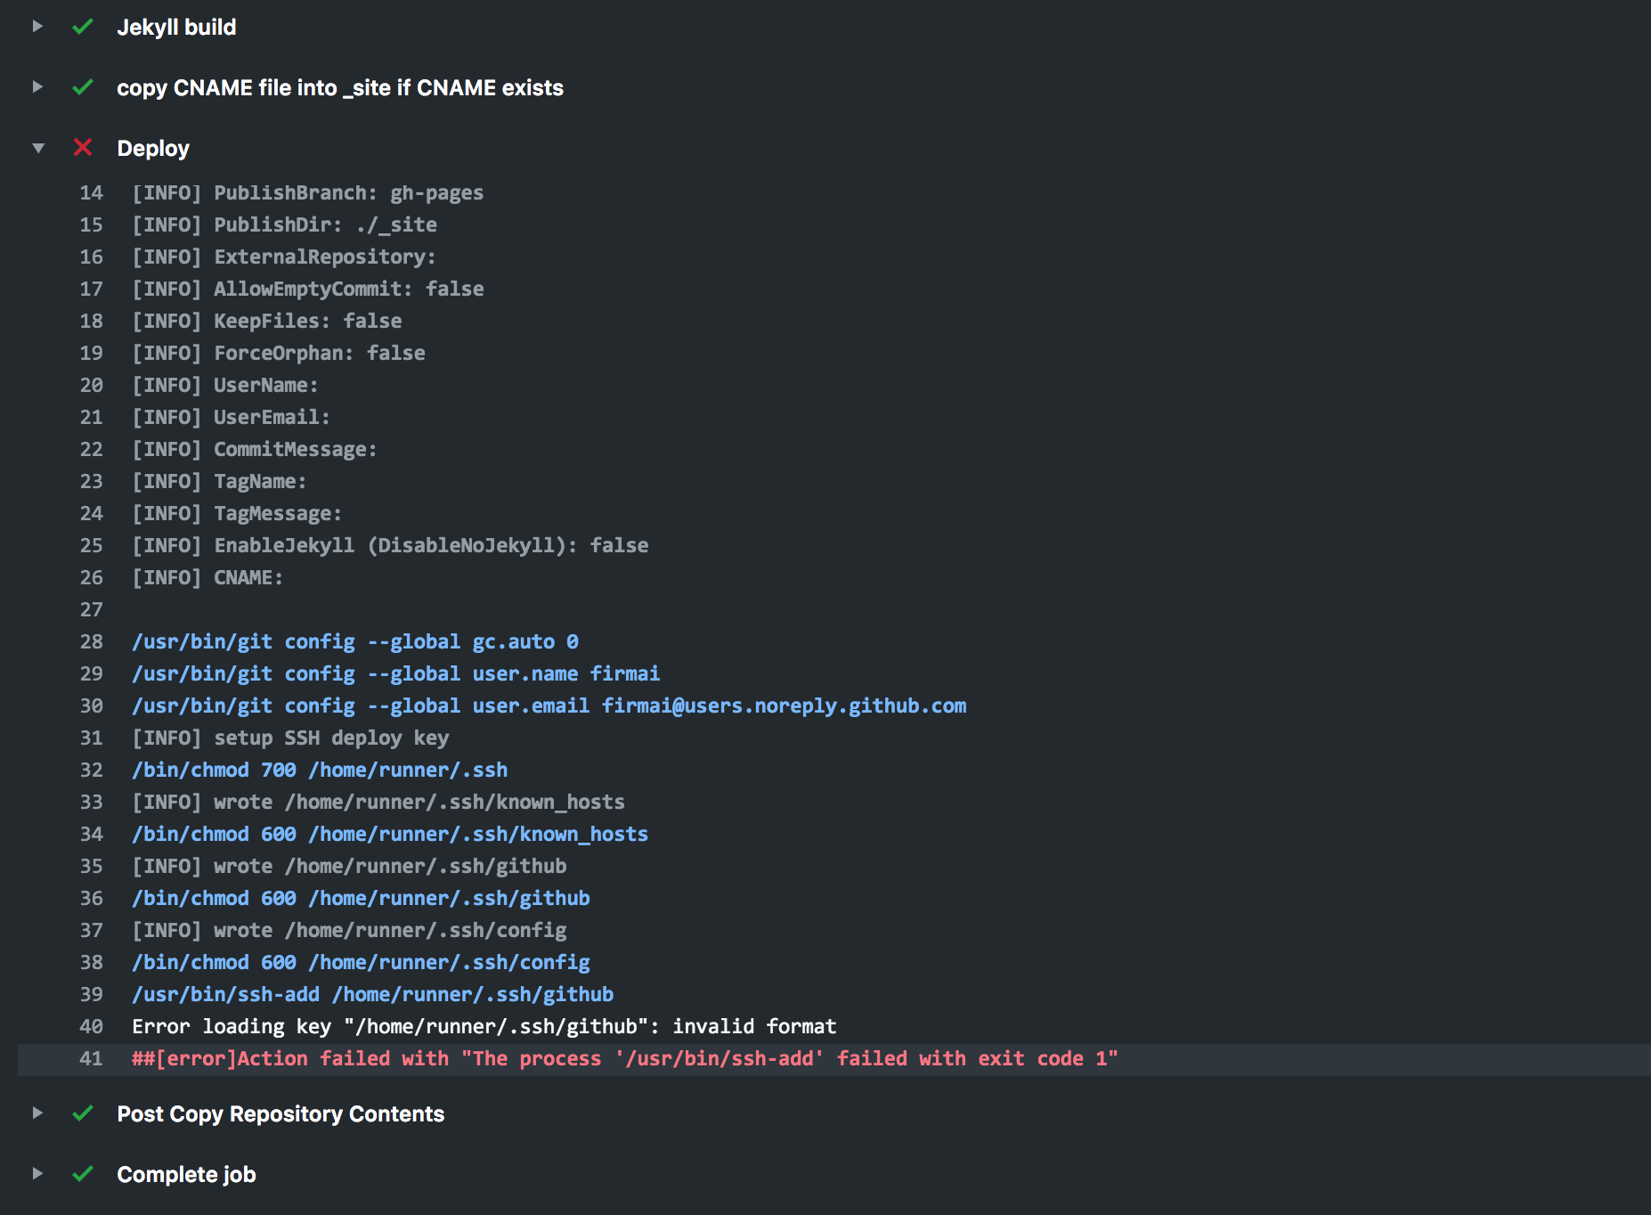Click the ssh-add command on line 39
The height and width of the screenshot is (1215, 1651).
point(372,994)
